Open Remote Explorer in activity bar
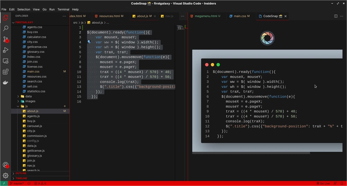The image size is (347, 186). tap(6, 61)
